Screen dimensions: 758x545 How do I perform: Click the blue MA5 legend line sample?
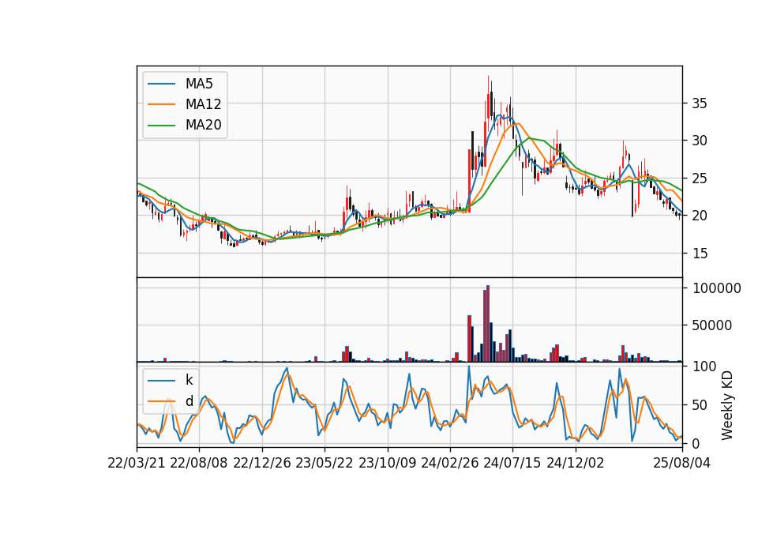(x=161, y=85)
